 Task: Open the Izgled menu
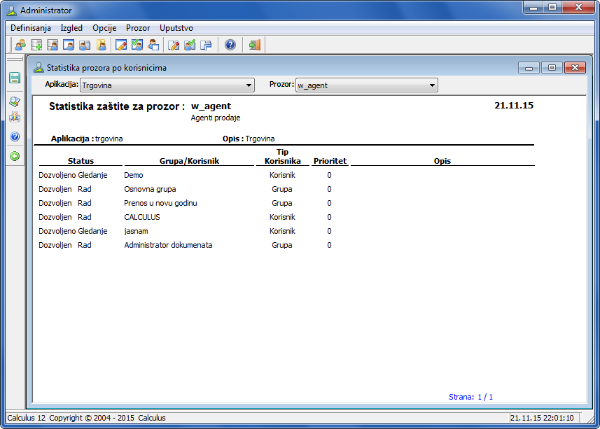pos(71,28)
